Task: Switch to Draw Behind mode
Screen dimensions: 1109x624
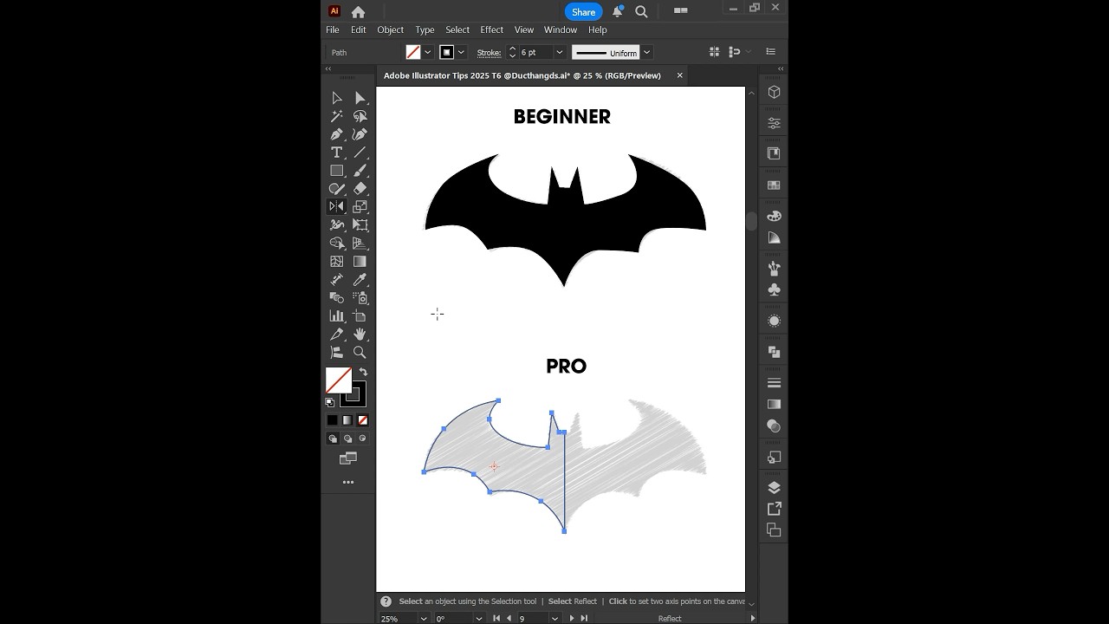Action: [x=347, y=439]
